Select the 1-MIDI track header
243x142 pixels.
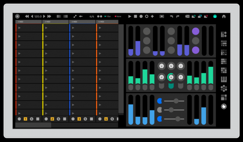28,22
